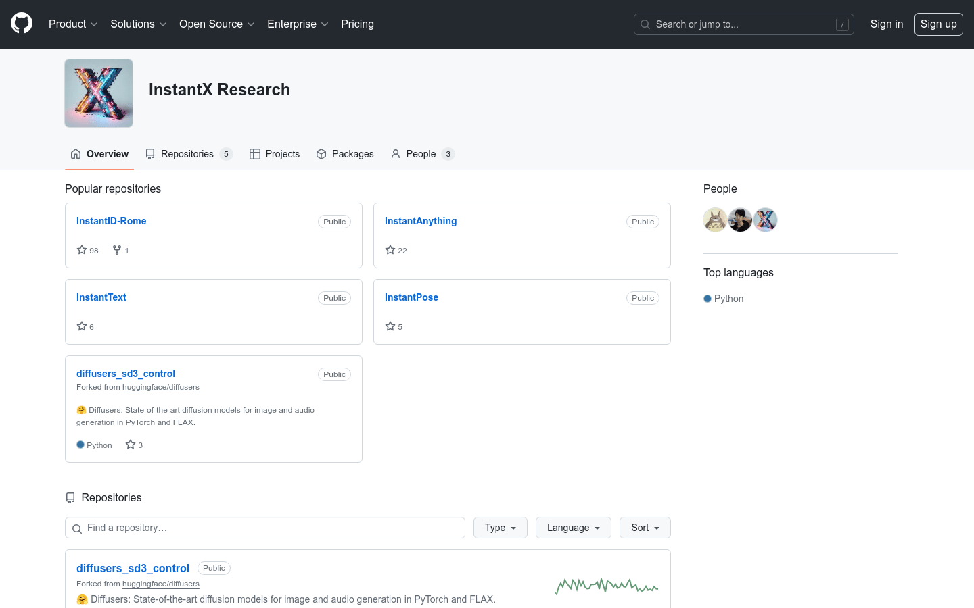Open the Type filter dropdown

(x=501, y=528)
